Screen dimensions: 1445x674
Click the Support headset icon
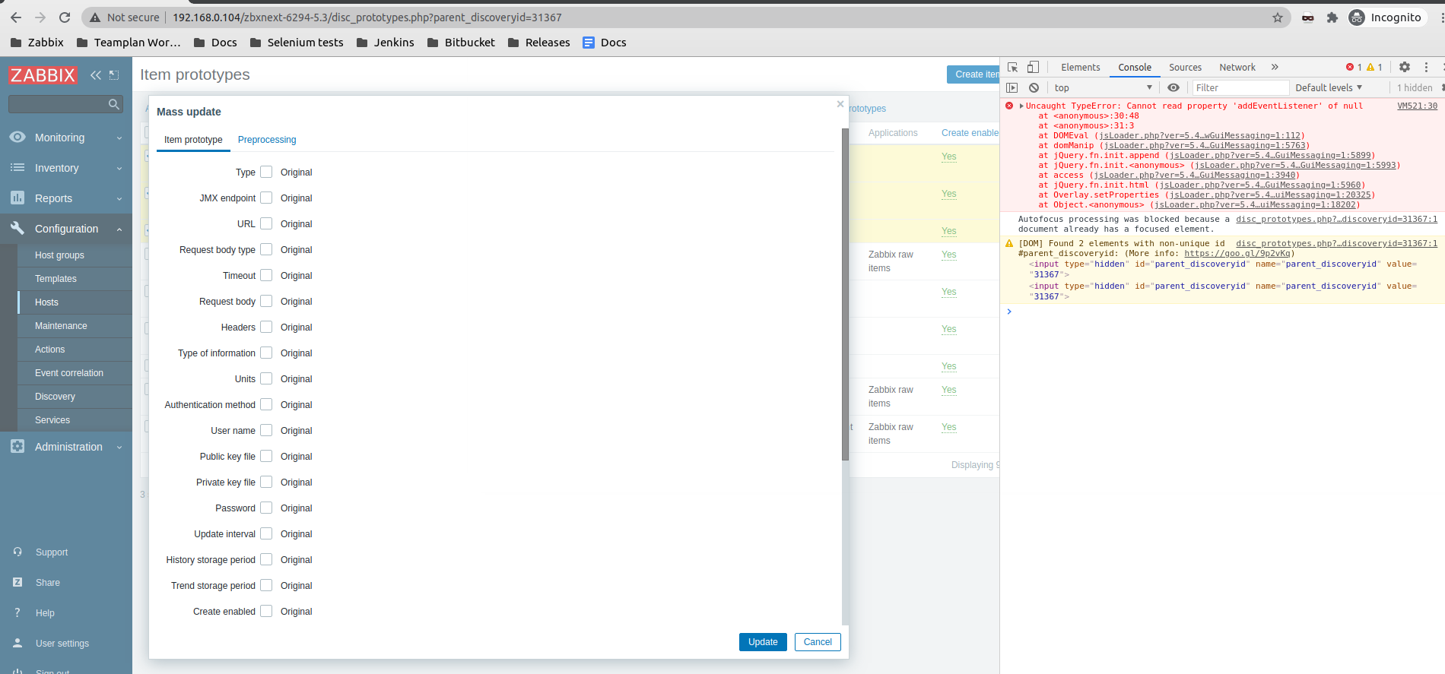(17, 552)
